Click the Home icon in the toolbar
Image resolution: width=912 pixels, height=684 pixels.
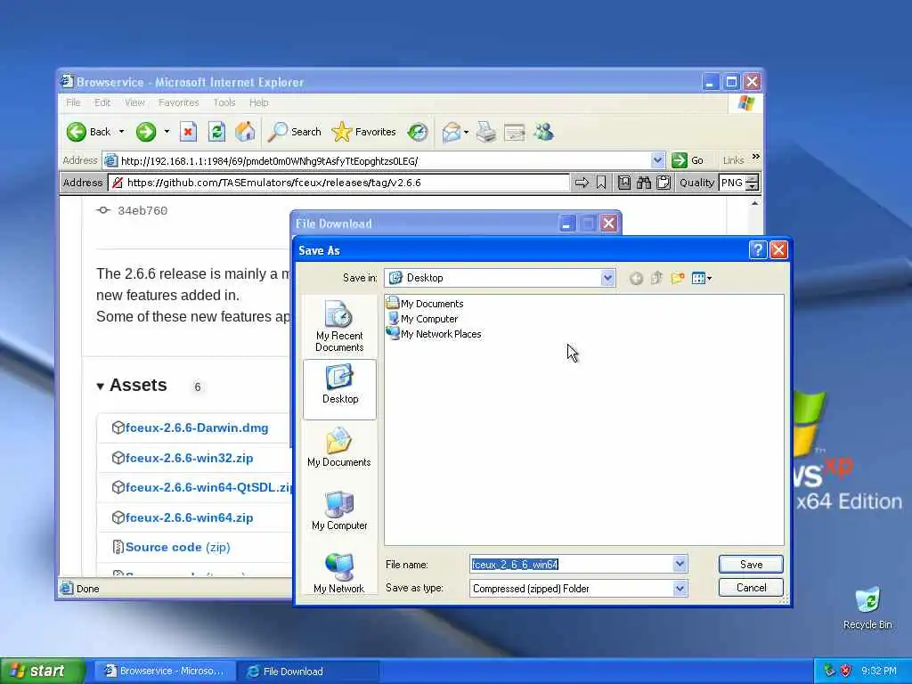coord(245,132)
